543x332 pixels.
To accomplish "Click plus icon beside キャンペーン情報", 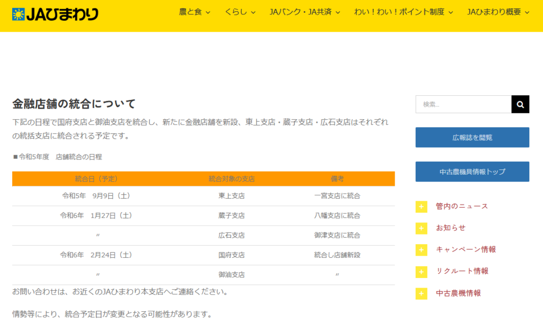I will [422, 250].
